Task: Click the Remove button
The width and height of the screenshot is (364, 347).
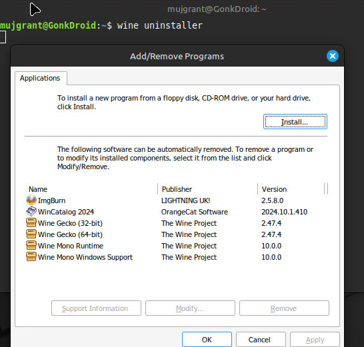Action: (284, 308)
